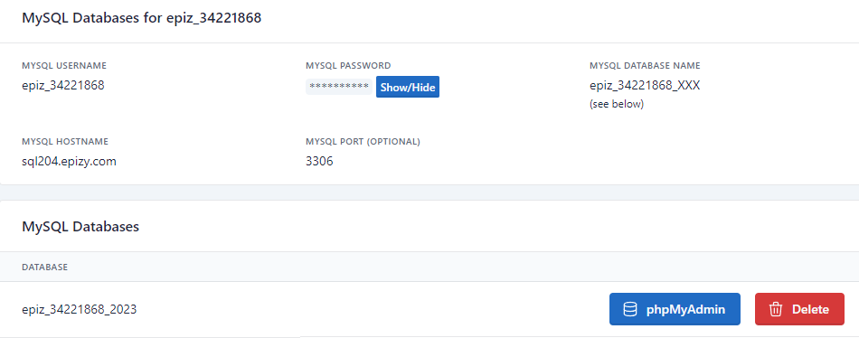The image size is (859, 338).
Task: Click the database name template epiz_34221868_XXX
Action: pyautogui.click(x=645, y=86)
